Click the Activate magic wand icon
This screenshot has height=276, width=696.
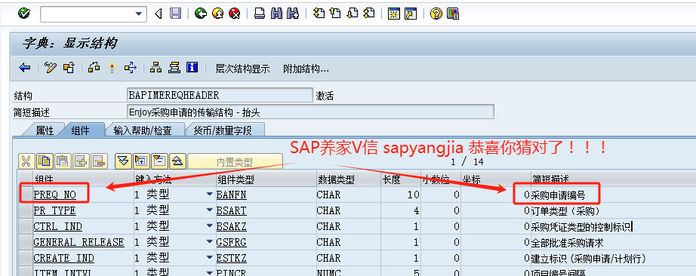tap(112, 68)
